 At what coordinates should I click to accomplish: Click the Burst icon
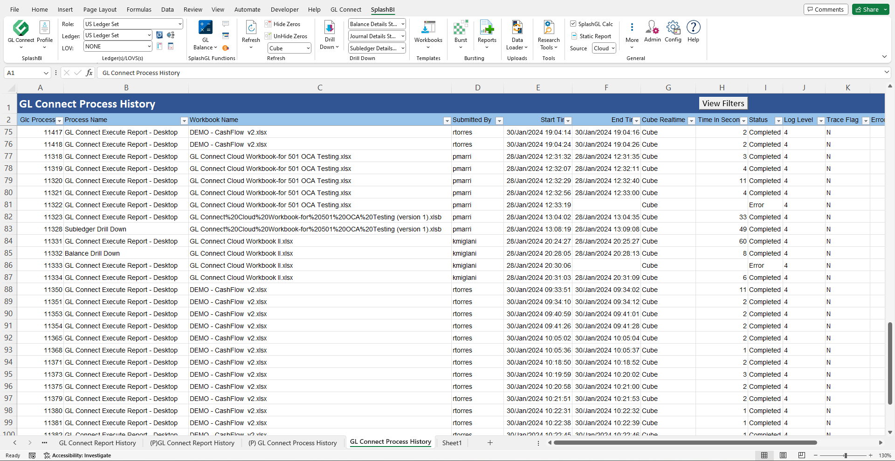pyautogui.click(x=461, y=29)
